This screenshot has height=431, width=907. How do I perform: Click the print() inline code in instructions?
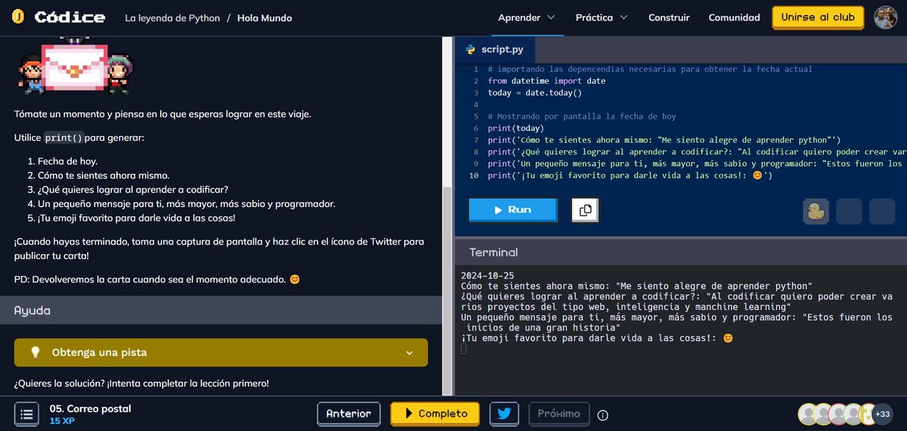point(64,138)
